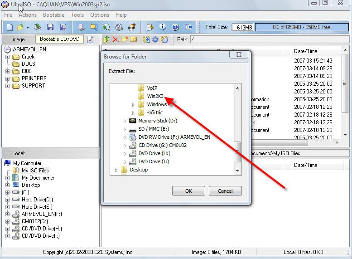Expand Memory Stick (D:) in dialog
The image size is (352, 259).
[x=125, y=121]
